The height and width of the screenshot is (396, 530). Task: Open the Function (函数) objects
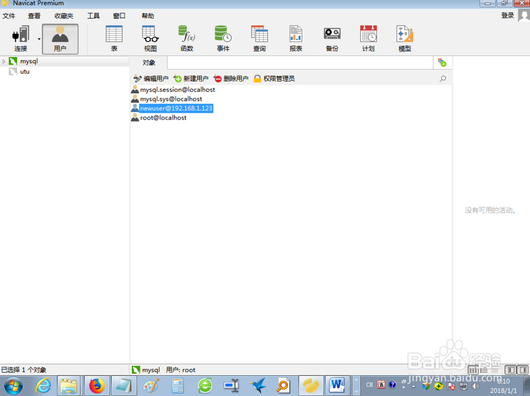pyautogui.click(x=187, y=39)
